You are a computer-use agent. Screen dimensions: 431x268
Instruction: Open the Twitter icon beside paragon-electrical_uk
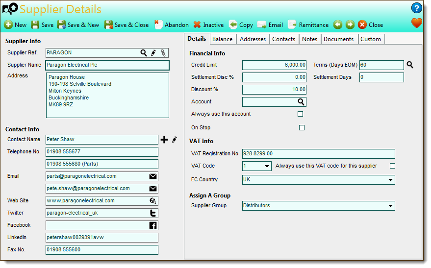[153, 213]
